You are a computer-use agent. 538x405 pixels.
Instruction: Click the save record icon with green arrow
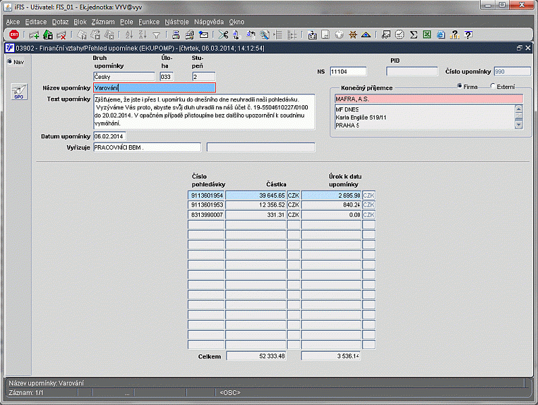(x=48, y=34)
